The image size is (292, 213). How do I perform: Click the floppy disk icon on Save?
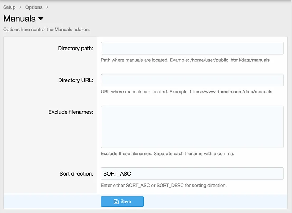pyautogui.click(x=116, y=202)
